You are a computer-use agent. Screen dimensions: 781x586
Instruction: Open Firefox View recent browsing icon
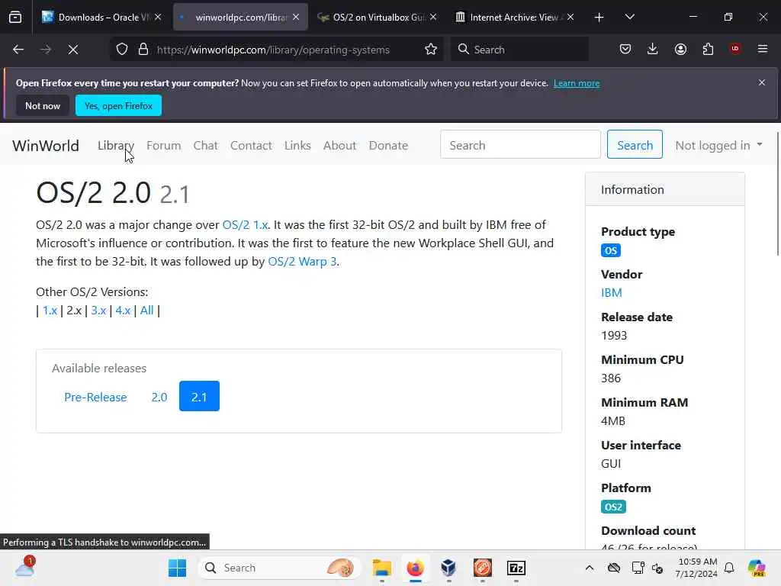pos(15,18)
